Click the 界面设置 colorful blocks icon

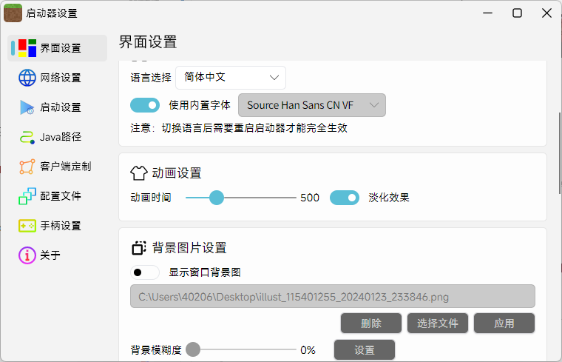coord(27,48)
